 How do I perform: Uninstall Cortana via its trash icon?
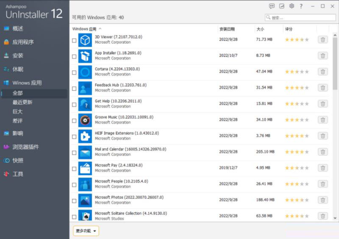coord(322,72)
